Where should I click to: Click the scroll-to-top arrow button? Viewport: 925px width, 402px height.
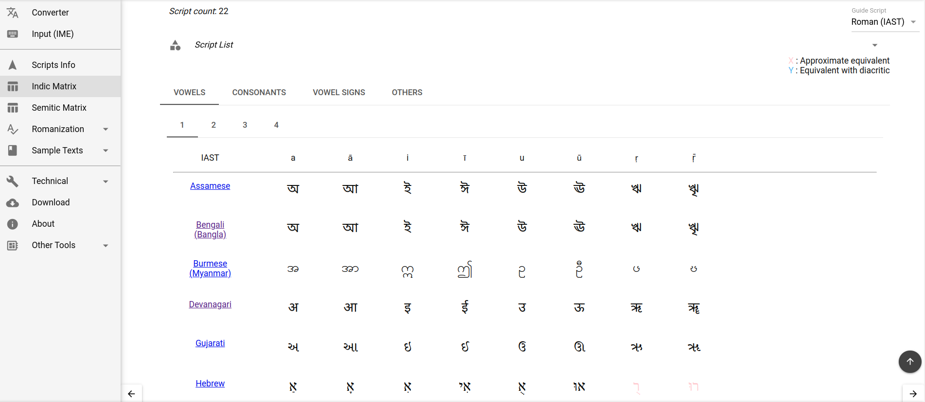coord(909,362)
